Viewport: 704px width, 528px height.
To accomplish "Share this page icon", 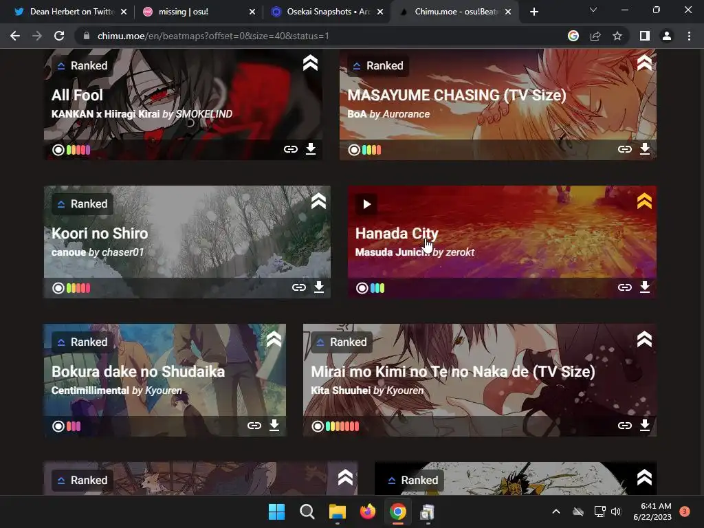I will [x=595, y=36].
